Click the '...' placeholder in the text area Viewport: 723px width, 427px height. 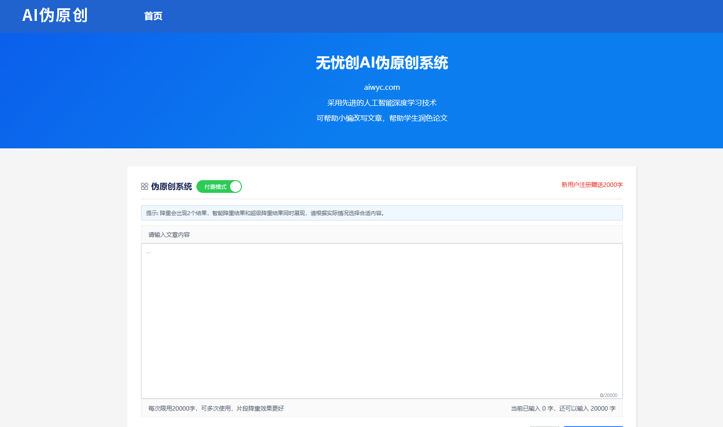[148, 252]
